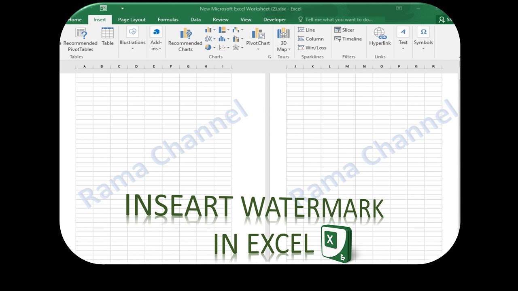
Task: Switch to the Formulas tab
Action: pos(168,19)
